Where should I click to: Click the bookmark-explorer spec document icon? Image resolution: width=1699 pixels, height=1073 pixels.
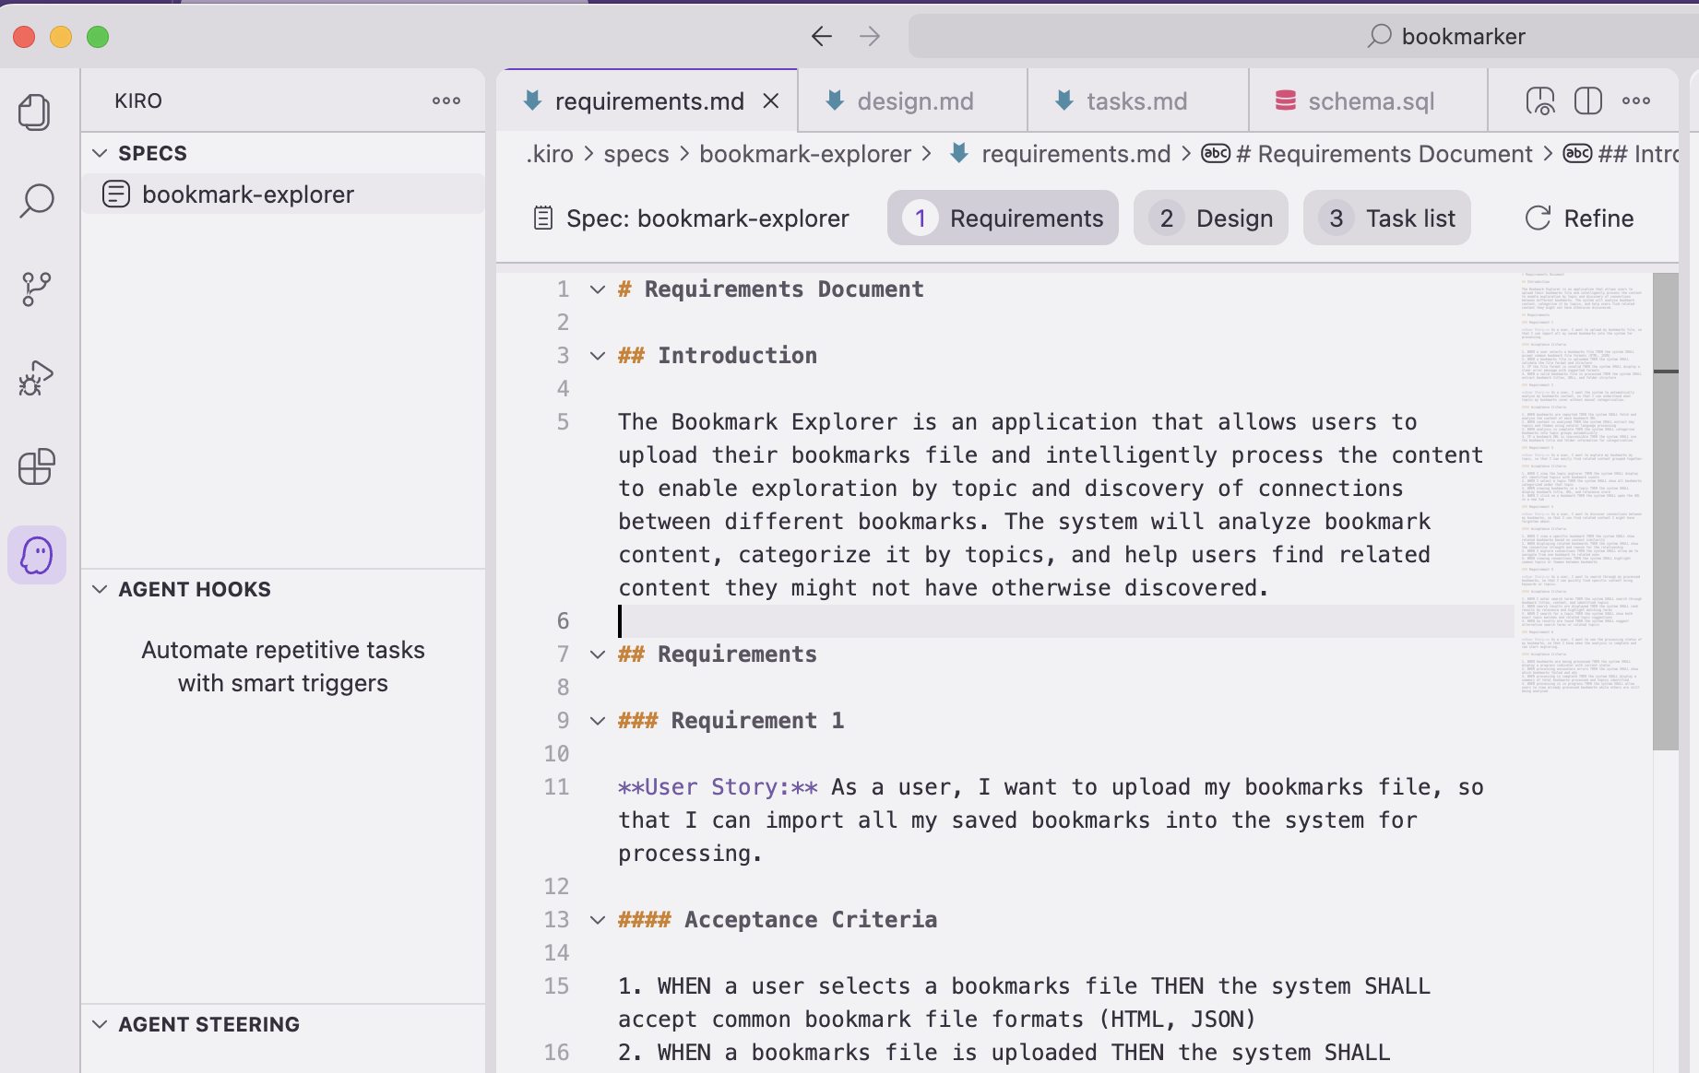pos(116,195)
